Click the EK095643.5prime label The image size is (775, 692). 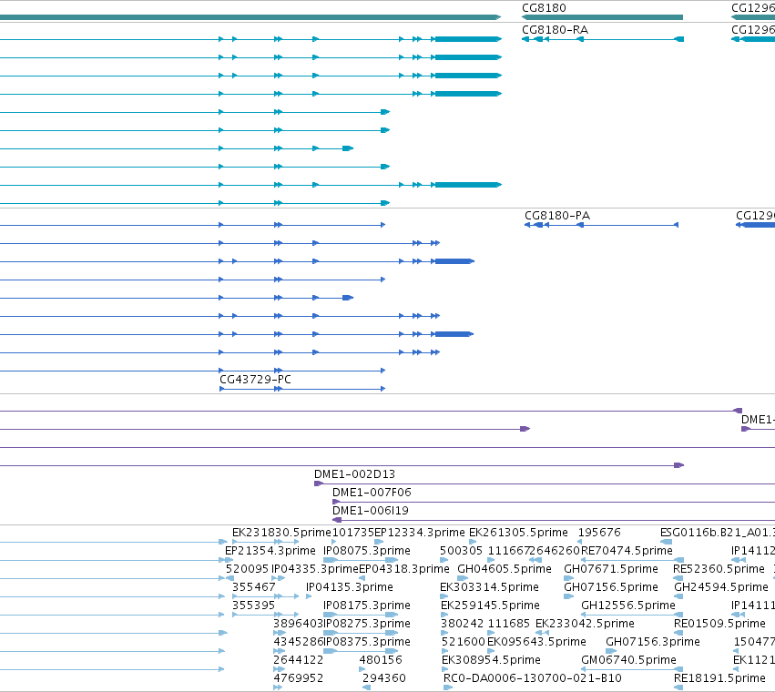(536, 642)
